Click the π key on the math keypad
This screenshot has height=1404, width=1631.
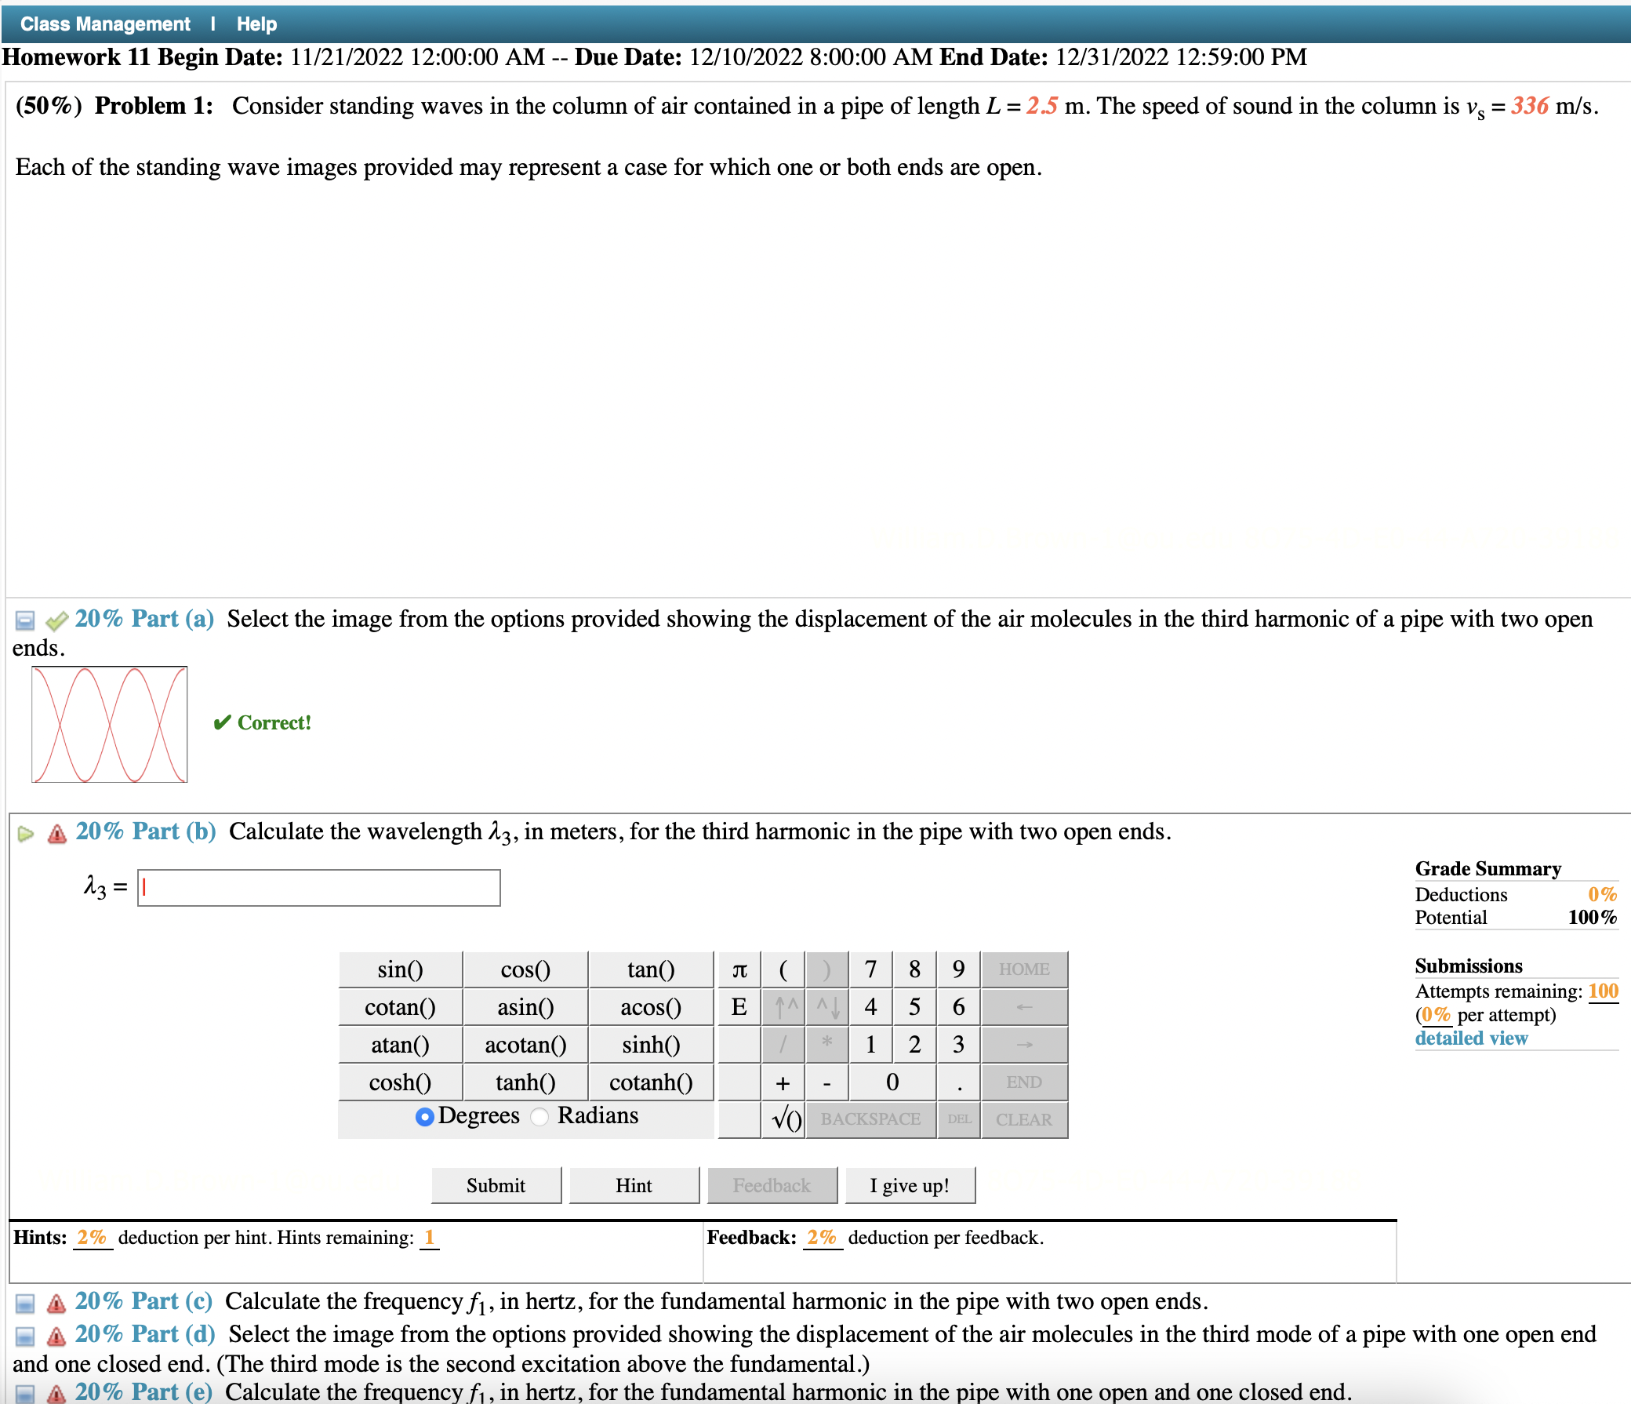[739, 969]
